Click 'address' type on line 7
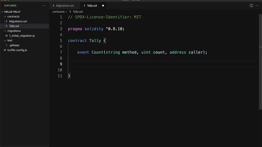This screenshot has height=147, width=262. click(x=178, y=52)
